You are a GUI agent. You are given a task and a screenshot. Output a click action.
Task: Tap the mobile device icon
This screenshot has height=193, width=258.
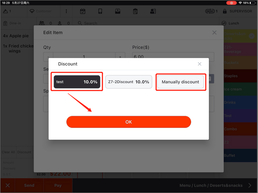(x=100, y=11)
